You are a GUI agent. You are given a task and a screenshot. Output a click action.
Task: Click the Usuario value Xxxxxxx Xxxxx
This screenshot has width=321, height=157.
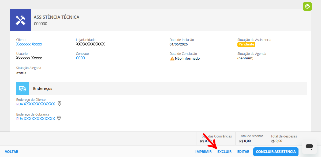(x=29, y=58)
